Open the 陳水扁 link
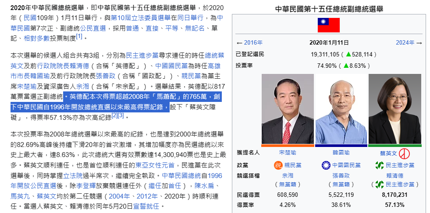Viewport: 430px width, 213px height. pos(204,185)
